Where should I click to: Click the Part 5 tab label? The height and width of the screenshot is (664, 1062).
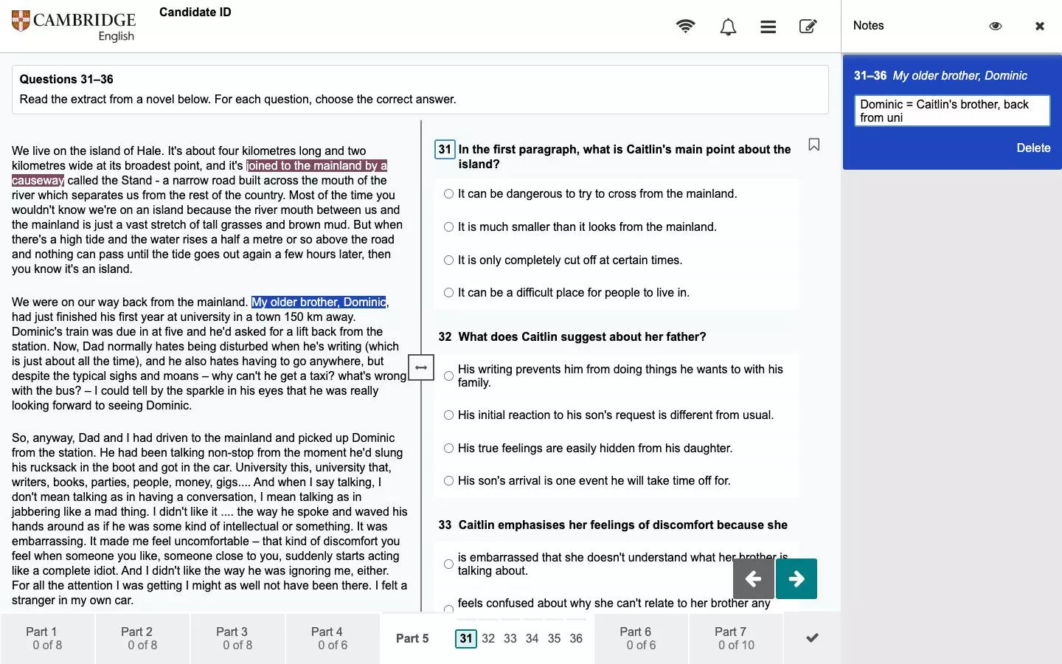click(x=412, y=639)
